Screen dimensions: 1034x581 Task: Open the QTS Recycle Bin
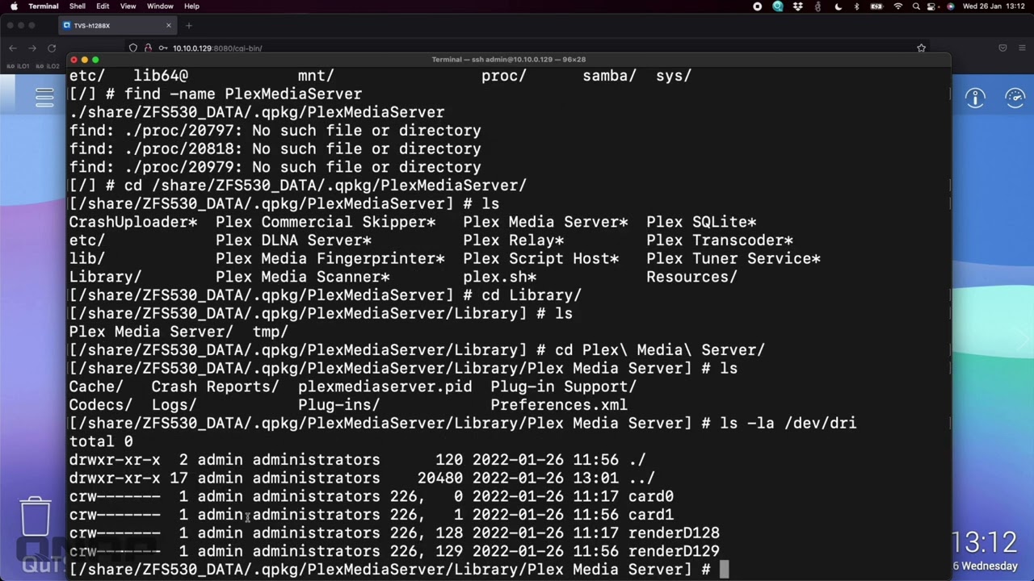(36, 516)
